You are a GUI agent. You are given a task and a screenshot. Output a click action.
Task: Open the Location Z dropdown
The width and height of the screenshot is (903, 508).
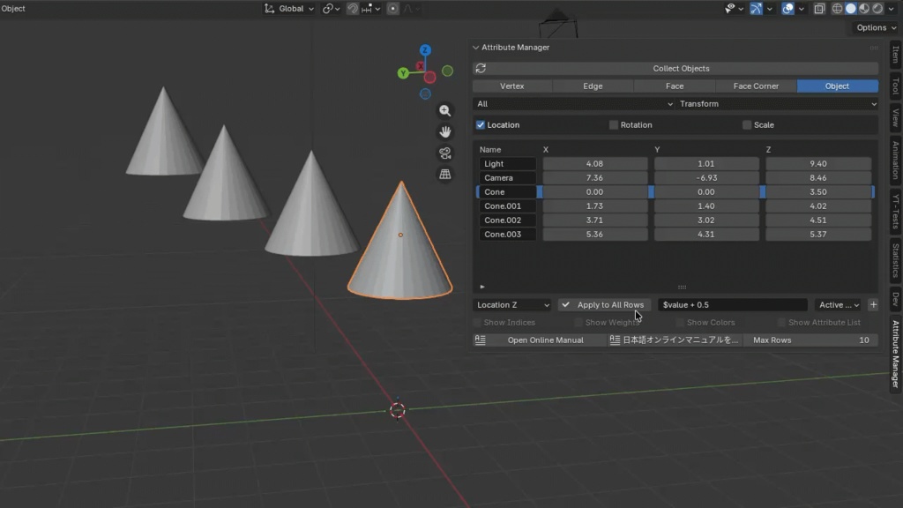(511, 304)
